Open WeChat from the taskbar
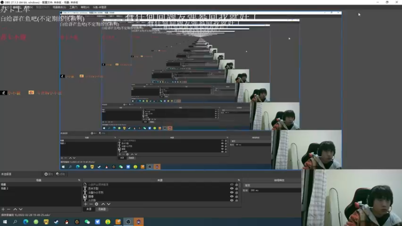 (x=87, y=222)
